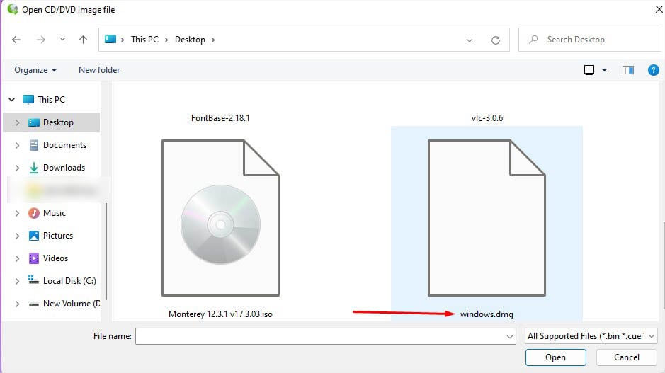Open the chevron after Desktop in path

coord(213,40)
